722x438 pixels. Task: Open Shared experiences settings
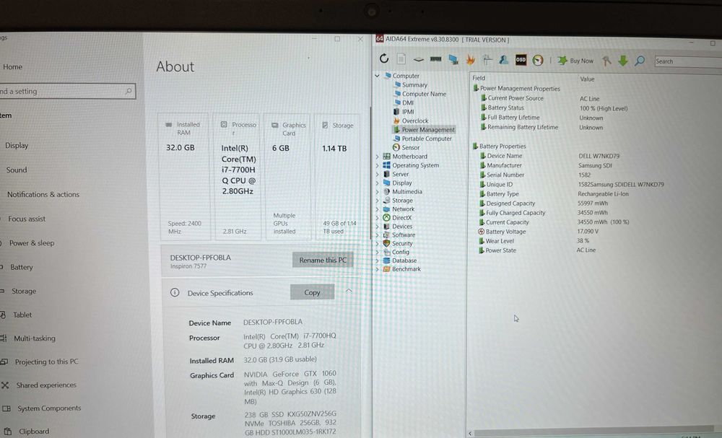tap(46, 385)
